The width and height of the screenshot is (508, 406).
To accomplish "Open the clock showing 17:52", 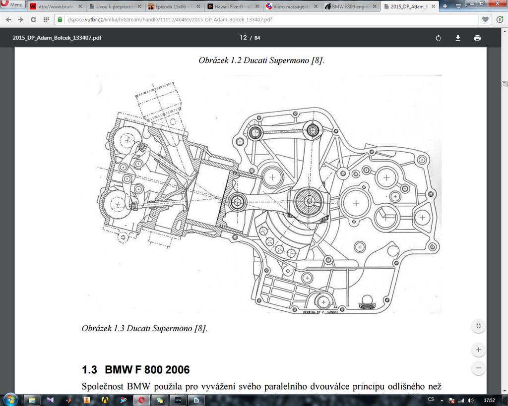I will 489,400.
